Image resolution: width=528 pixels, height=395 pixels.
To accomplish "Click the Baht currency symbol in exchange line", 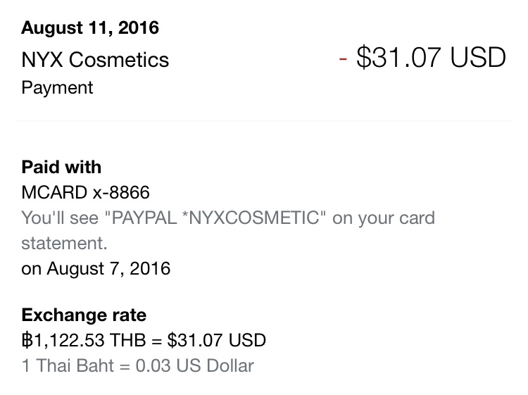I will (27, 340).
